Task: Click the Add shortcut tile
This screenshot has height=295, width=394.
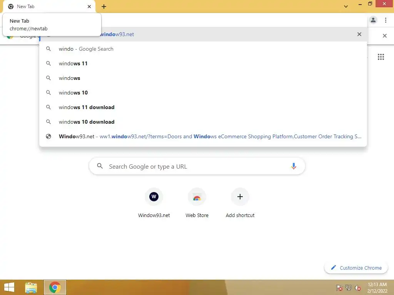Action: click(x=240, y=203)
